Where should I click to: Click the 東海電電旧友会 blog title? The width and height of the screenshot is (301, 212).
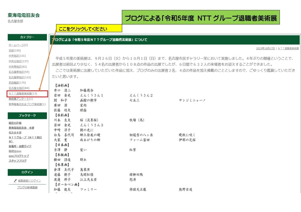pos(24,15)
